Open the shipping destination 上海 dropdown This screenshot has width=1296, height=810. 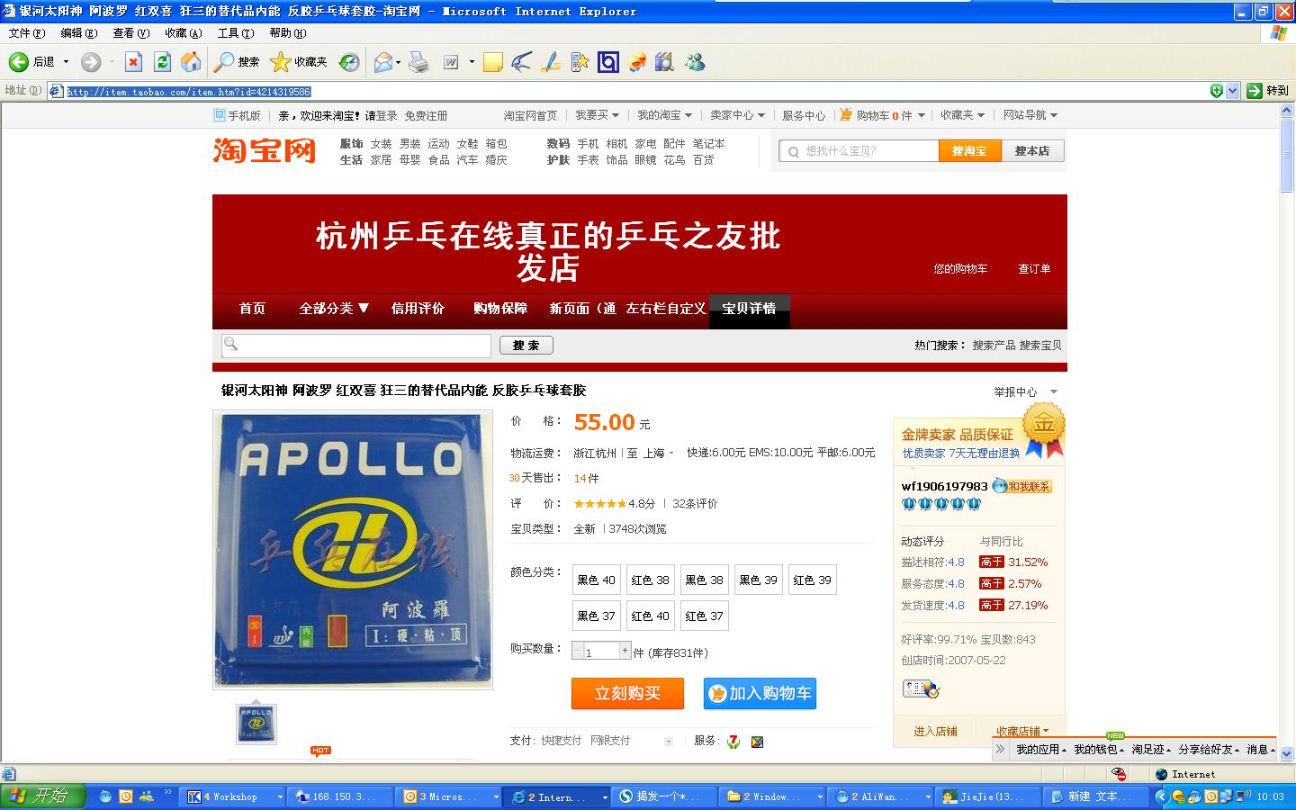(659, 454)
